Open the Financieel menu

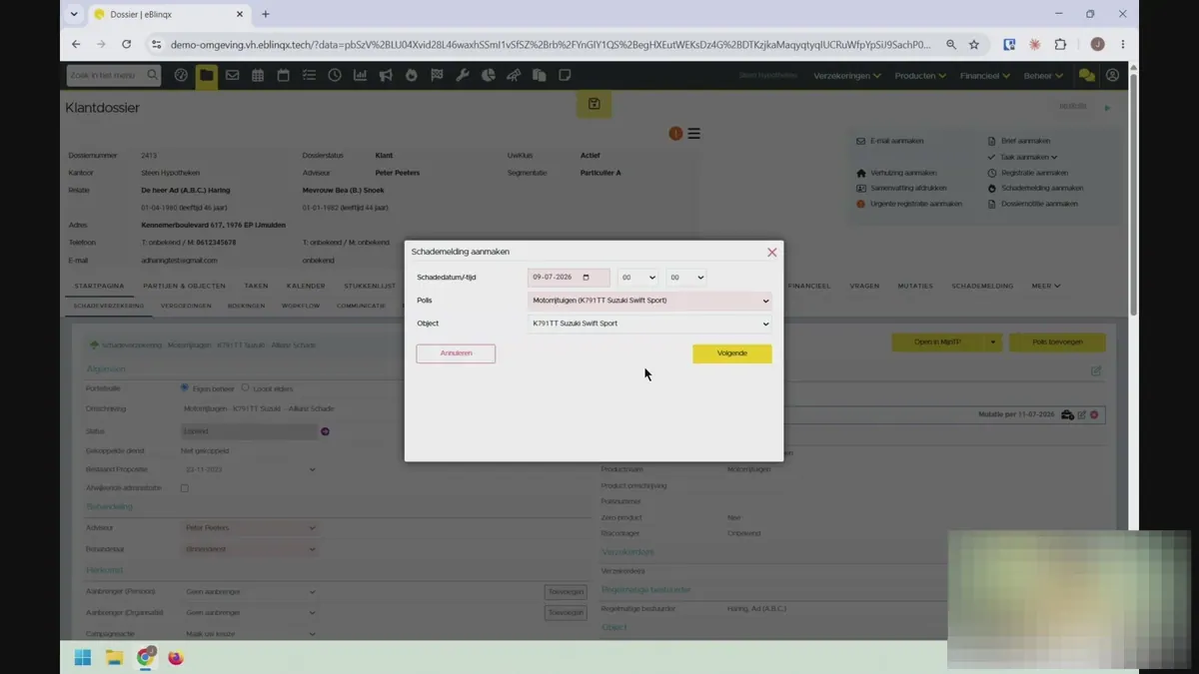tap(985, 76)
